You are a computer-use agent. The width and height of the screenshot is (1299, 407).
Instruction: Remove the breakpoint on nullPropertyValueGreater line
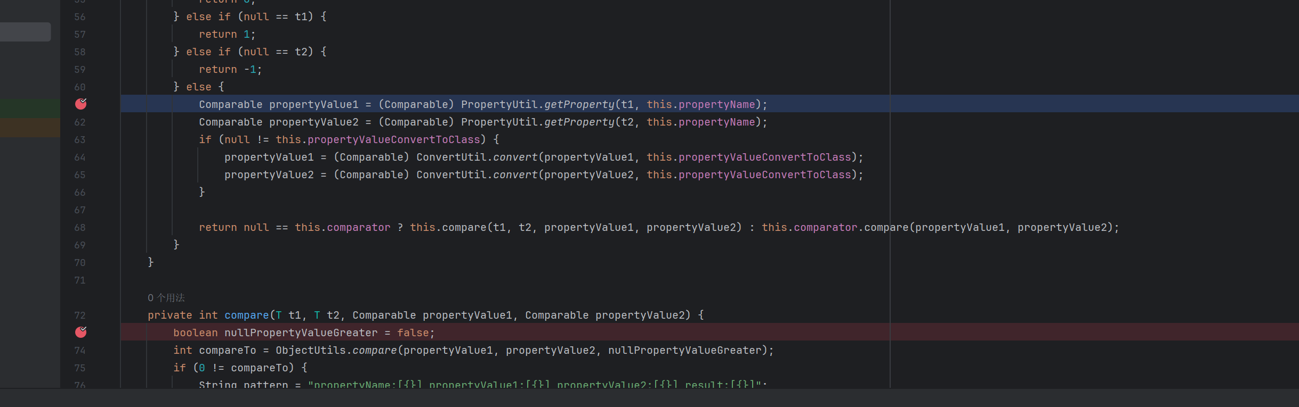click(80, 332)
